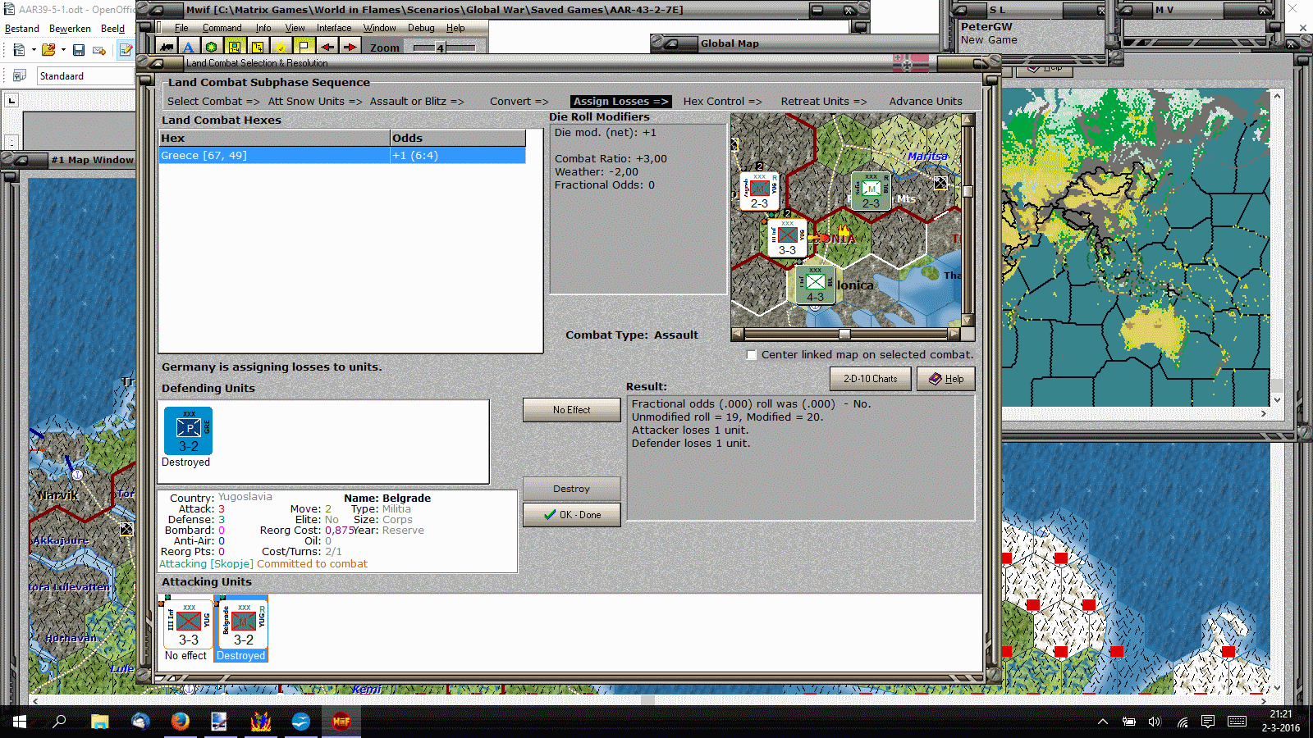Click the red right arrow toolbar icon
1313x738 pixels.
[350, 47]
